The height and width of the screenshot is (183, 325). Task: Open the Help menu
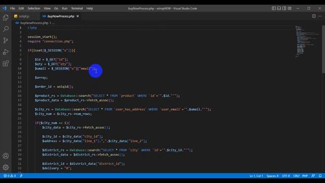coord(89,8)
